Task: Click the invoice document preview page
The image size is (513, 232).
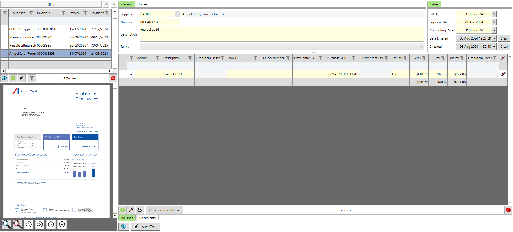Action: pos(57,151)
